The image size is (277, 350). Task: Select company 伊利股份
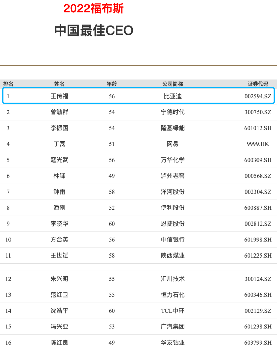[173, 207]
